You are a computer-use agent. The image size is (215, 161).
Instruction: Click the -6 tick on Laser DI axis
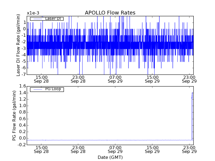pos(24,68)
